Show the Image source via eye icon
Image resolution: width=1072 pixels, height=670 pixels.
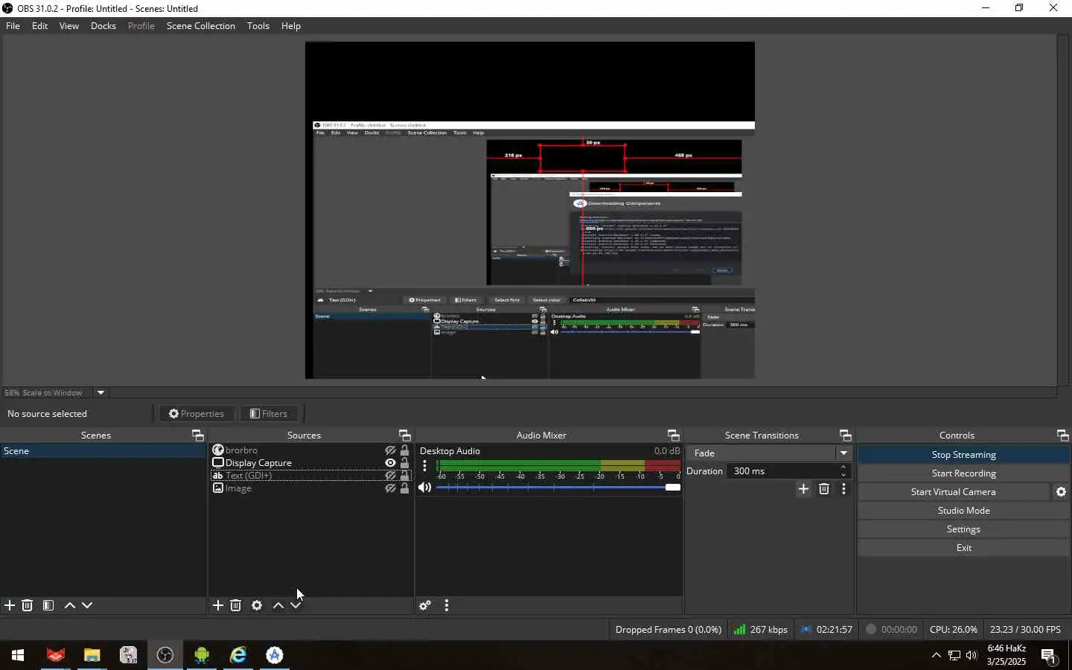(x=390, y=488)
